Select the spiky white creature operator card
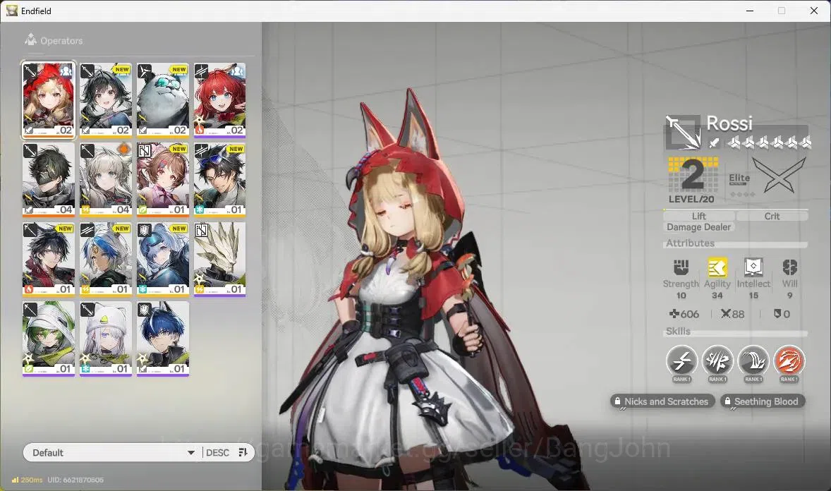The image size is (831, 491). pyautogui.click(x=219, y=259)
